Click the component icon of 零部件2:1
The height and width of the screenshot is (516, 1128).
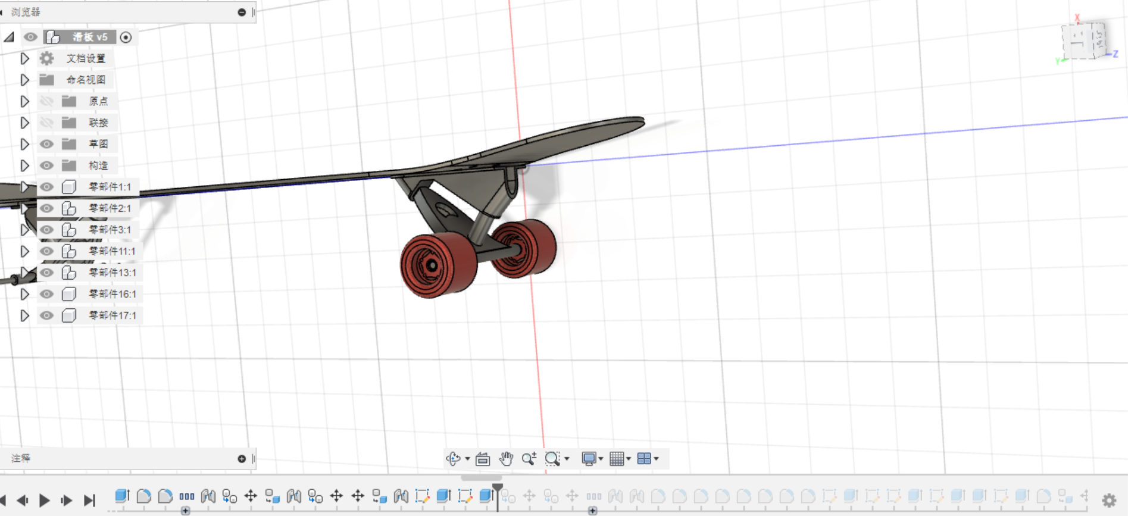pyautogui.click(x=69, y=208)
